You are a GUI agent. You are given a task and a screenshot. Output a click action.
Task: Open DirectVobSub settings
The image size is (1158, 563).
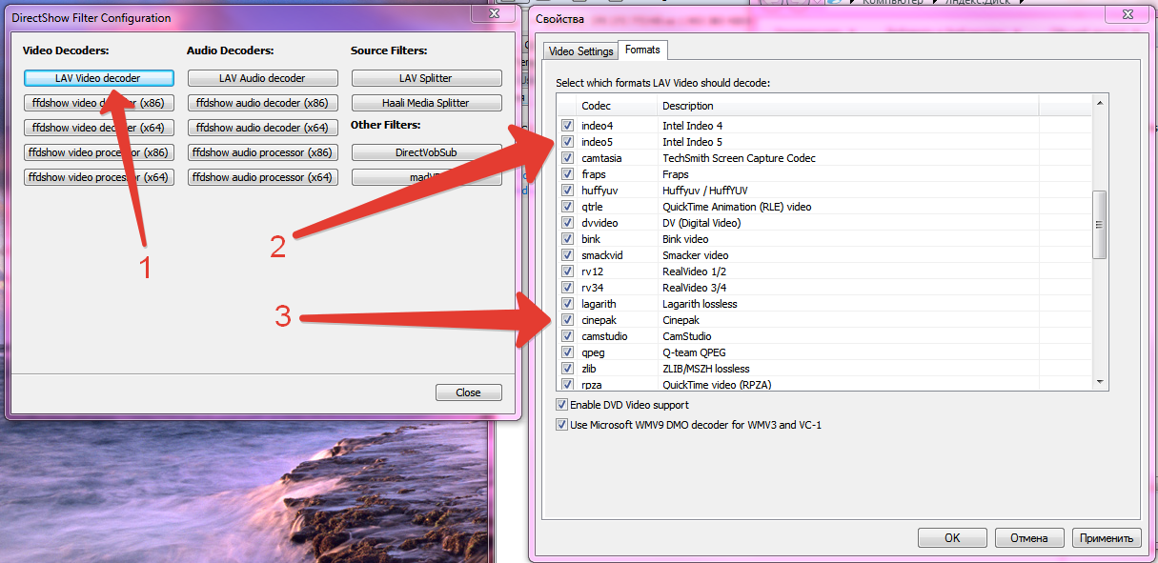[x=426, y=151]
